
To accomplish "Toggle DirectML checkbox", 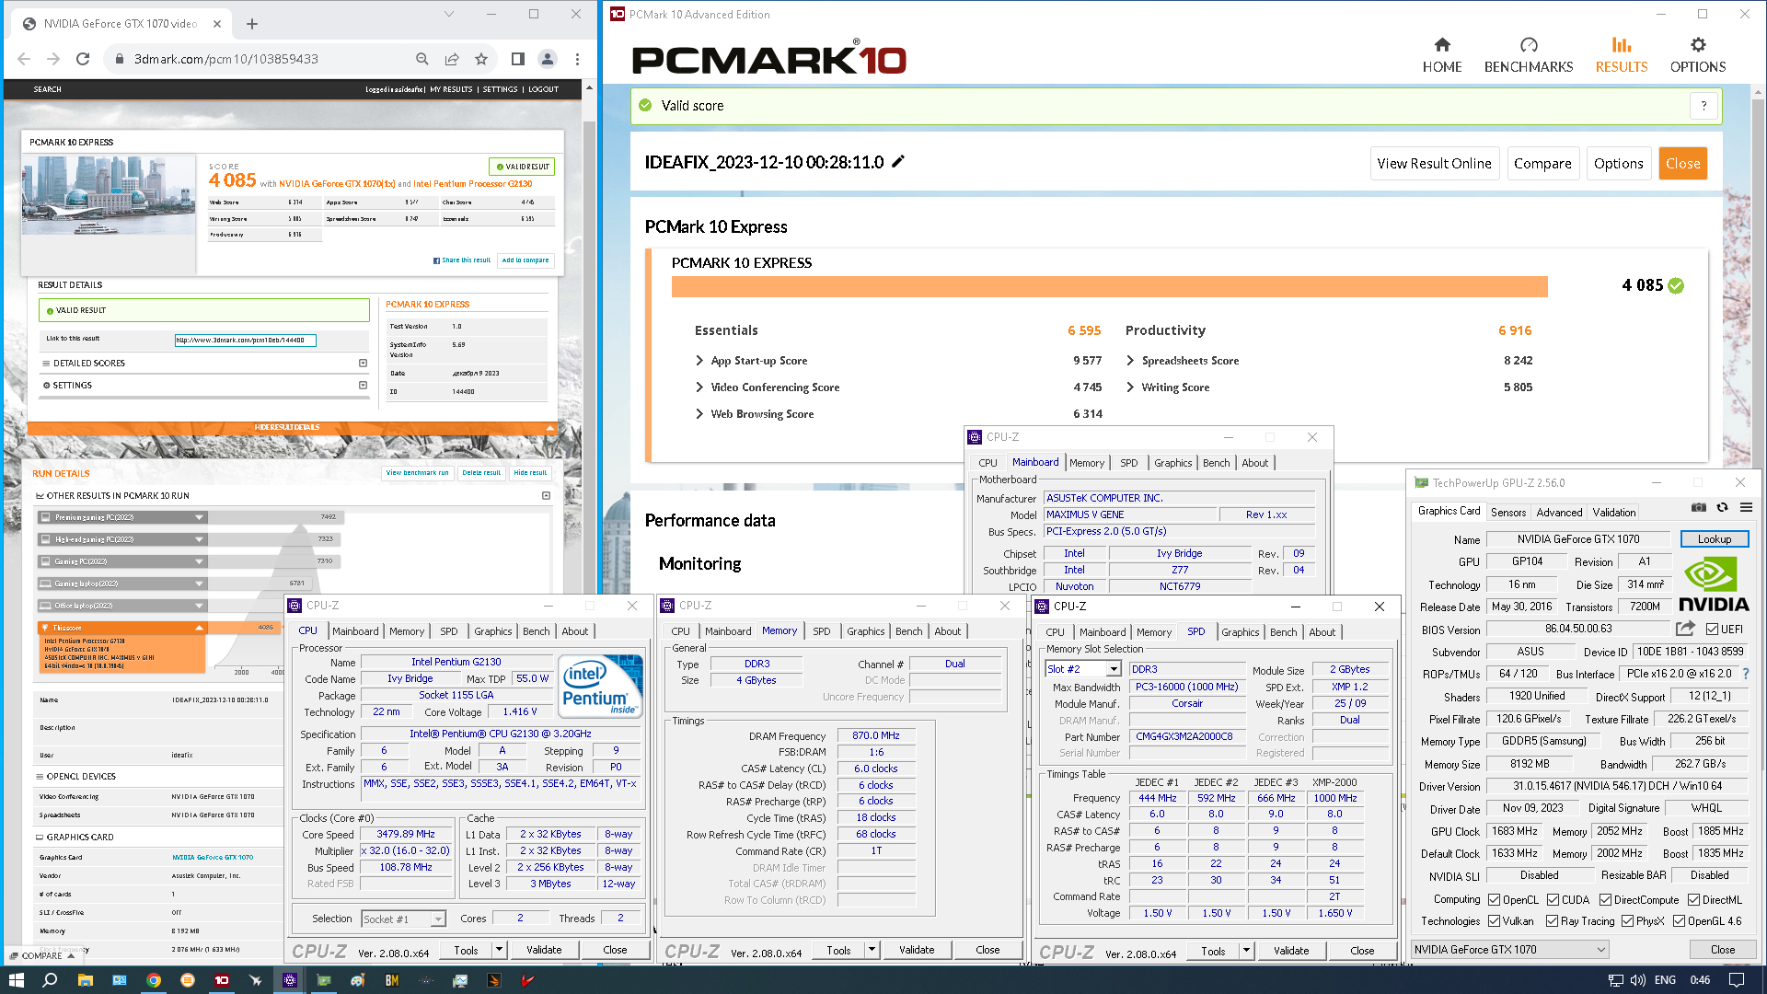I will coord(1693,900).
